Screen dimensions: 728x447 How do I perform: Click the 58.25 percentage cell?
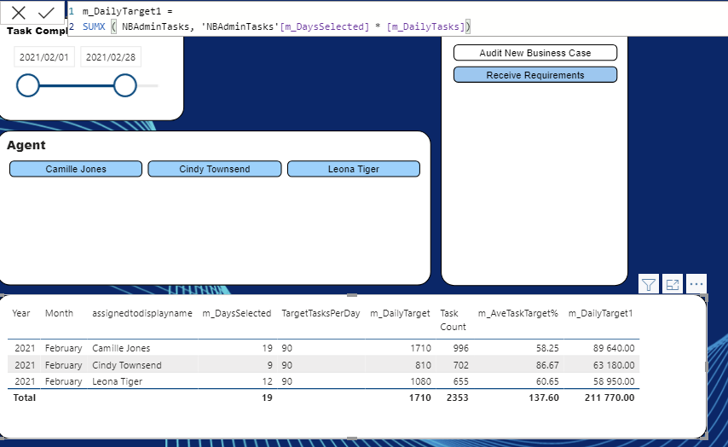click(547, 348)
